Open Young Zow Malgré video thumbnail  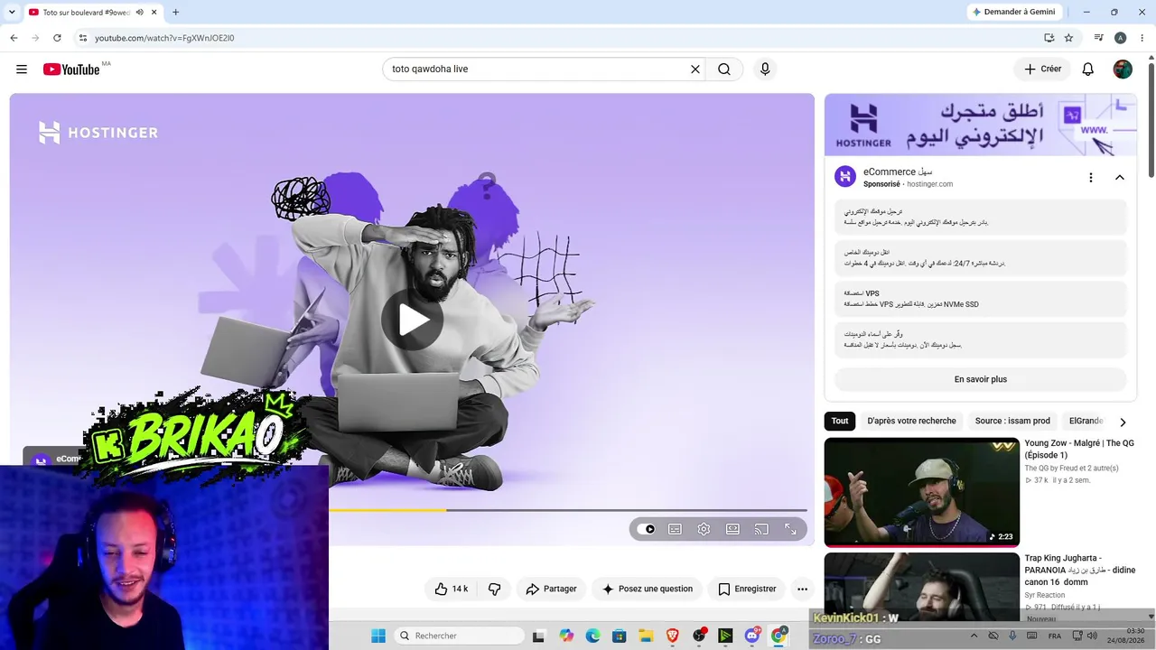922,493
